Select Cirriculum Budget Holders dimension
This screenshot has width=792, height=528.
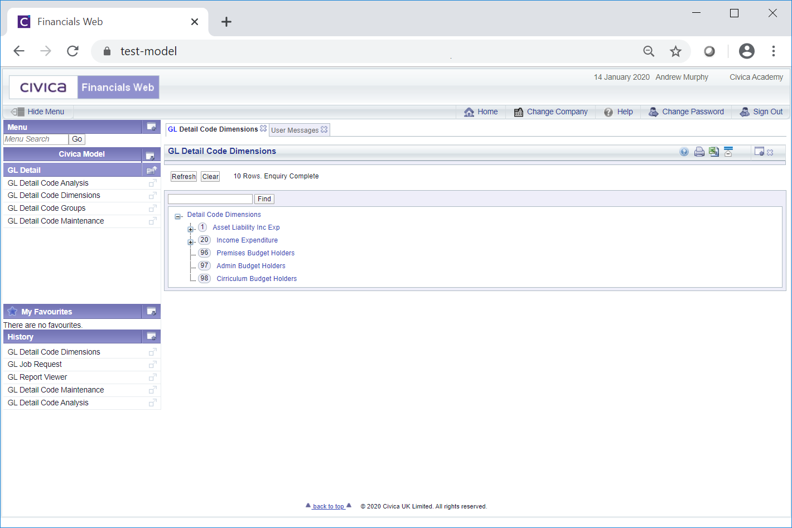tap(257, 279)
